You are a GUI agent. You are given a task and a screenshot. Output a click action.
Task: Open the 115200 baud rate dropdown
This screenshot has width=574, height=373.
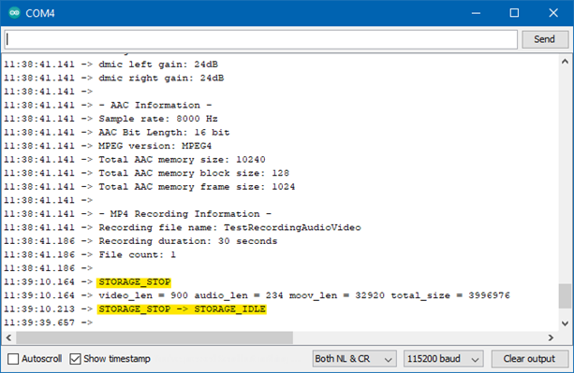443,359
